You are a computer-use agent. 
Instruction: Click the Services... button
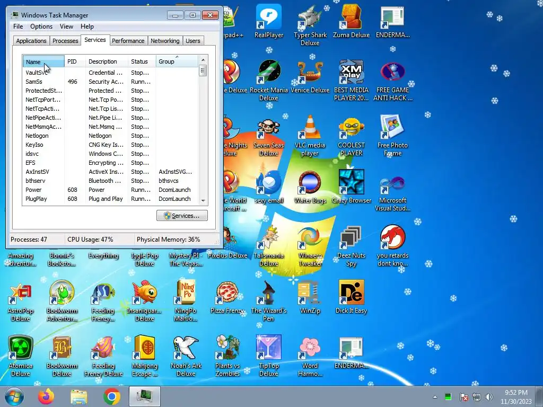pos(182,215)
